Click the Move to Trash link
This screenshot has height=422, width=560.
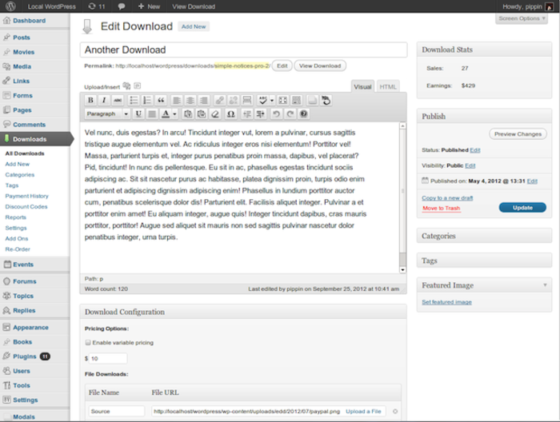click(441, 208)
